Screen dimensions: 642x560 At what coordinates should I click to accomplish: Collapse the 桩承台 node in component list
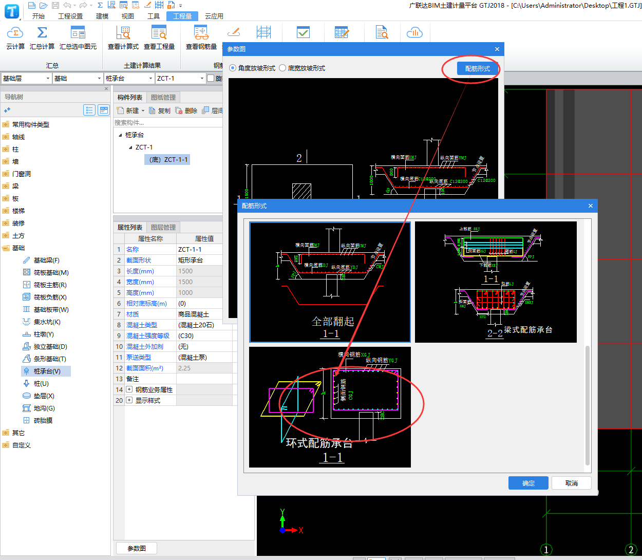[x=120, y=135]
